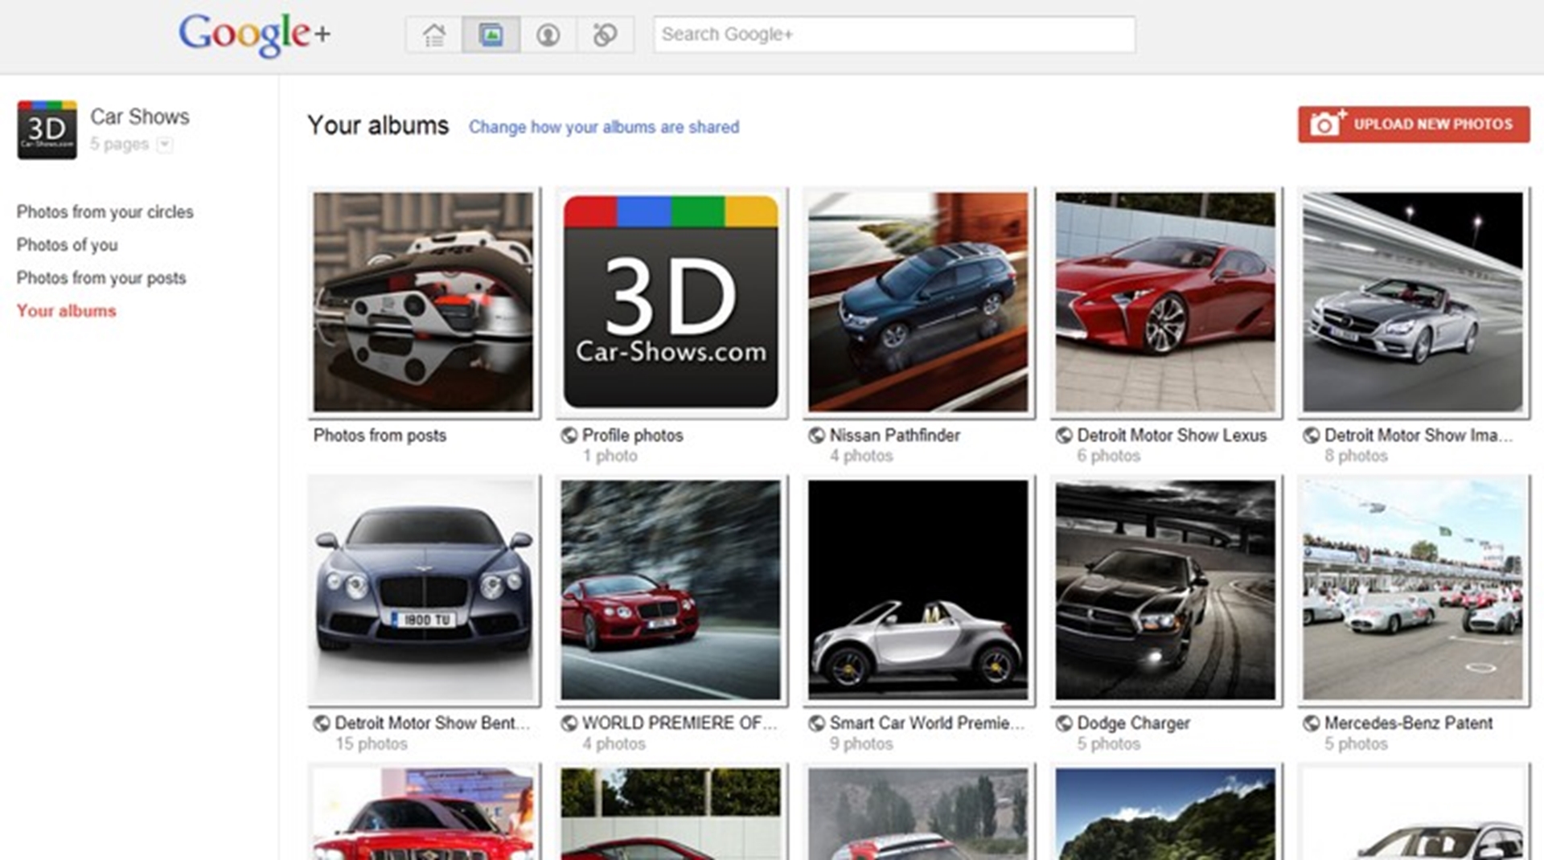The width and height of the screenshot is (1544, 860).
Task: Select Your albums in the sidebar
Action: pos(66,311)
